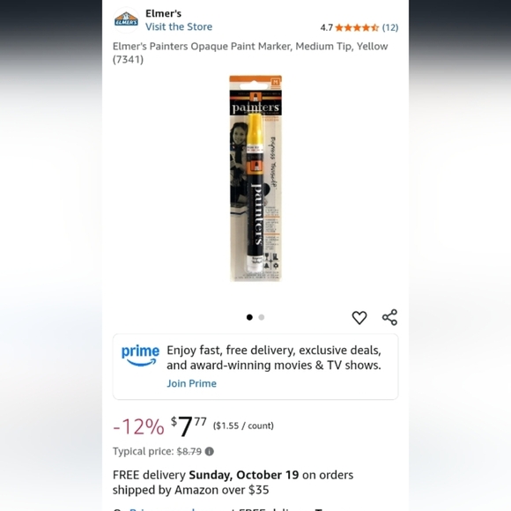Click the yellow paint marker product image
Screen dimensions: 511x511
255,178
